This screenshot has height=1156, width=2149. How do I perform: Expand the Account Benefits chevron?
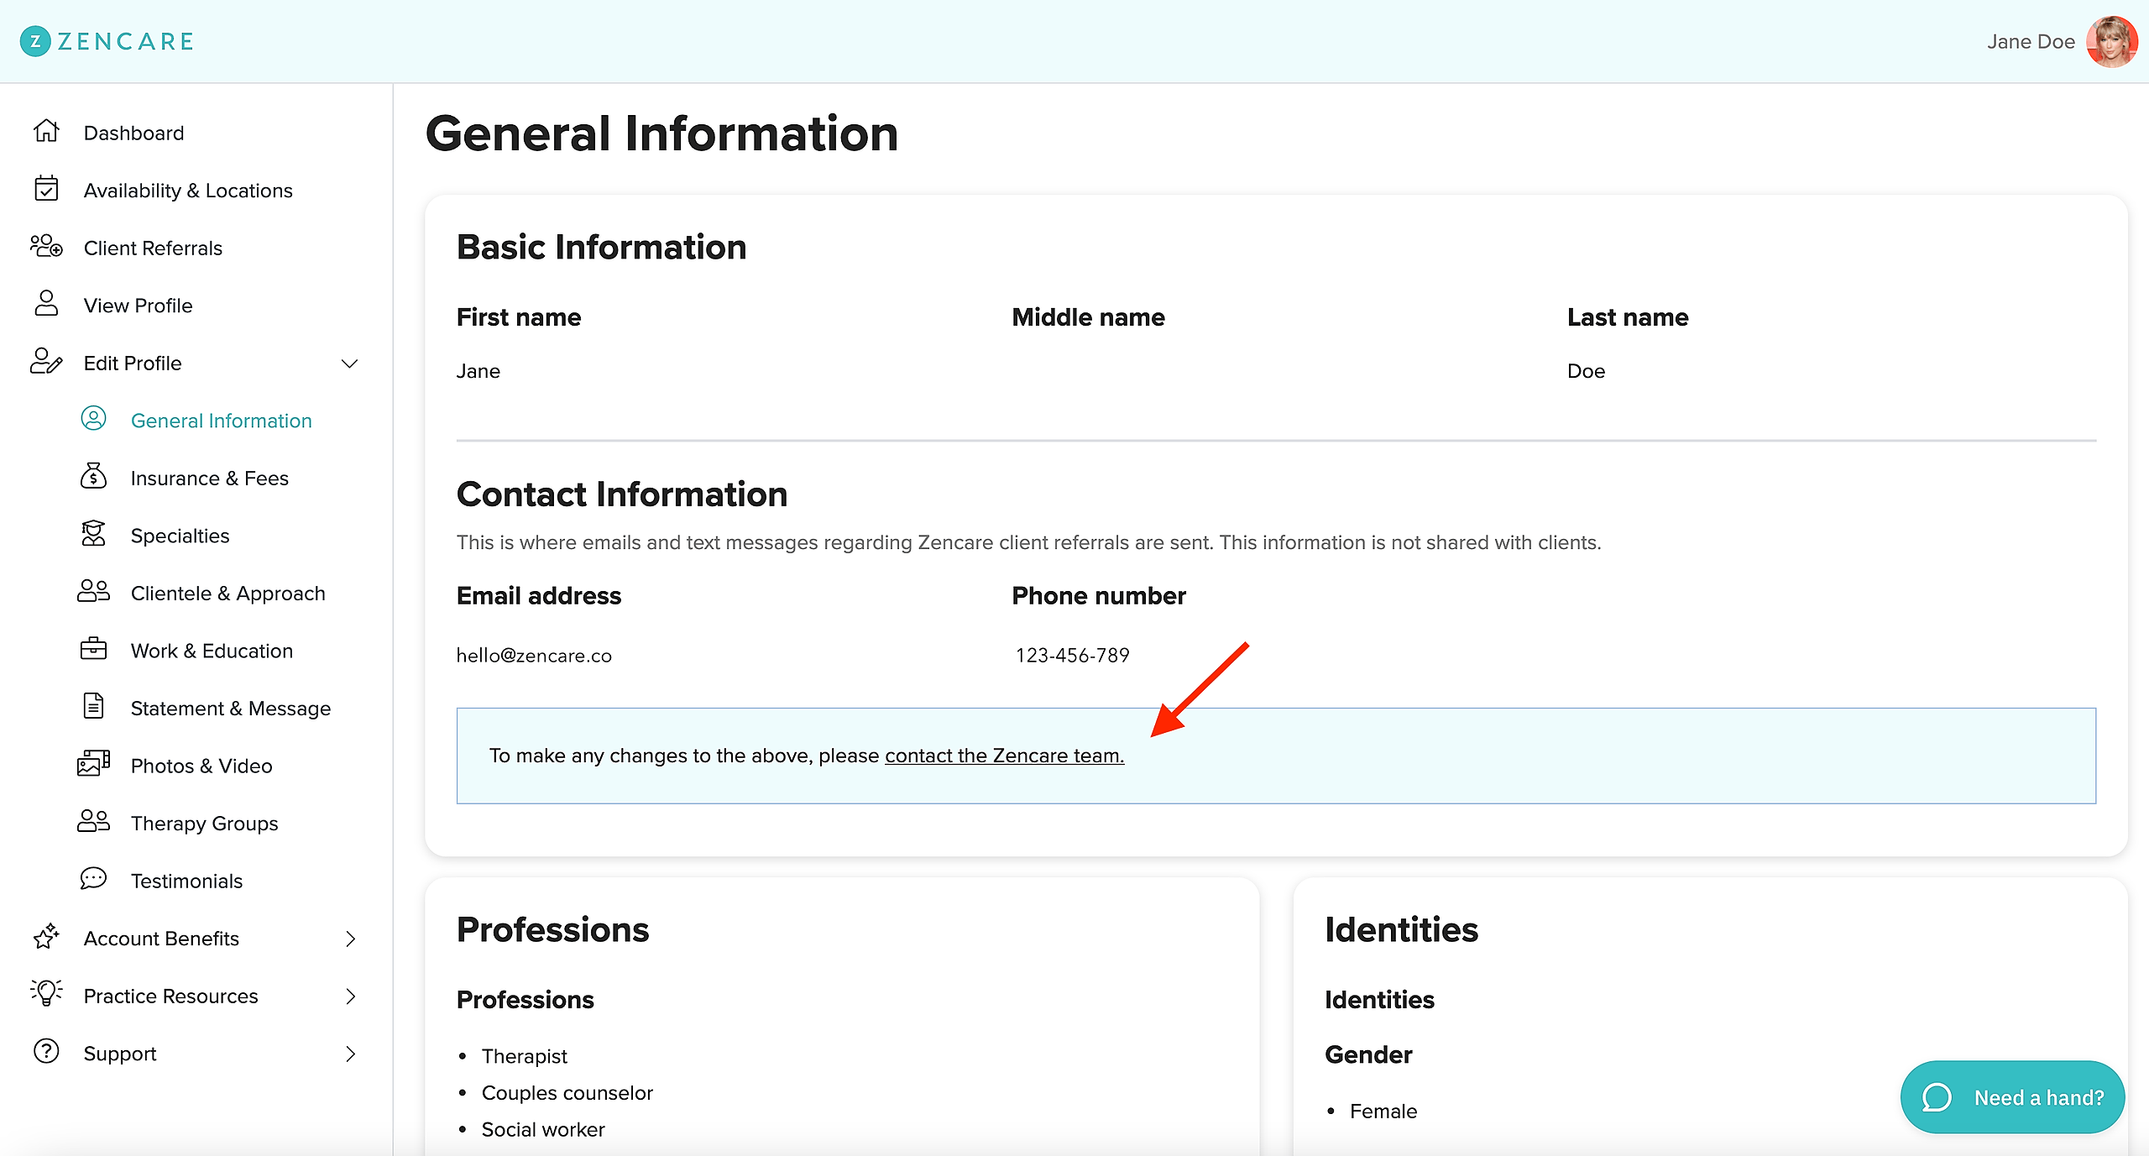pos(350,939)
